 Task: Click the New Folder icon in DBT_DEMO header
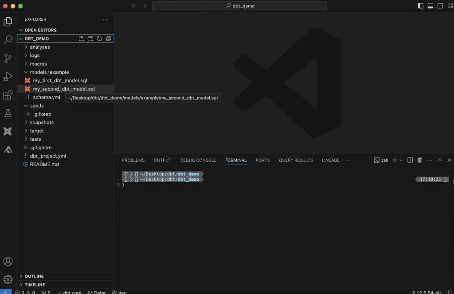point(90,39)
